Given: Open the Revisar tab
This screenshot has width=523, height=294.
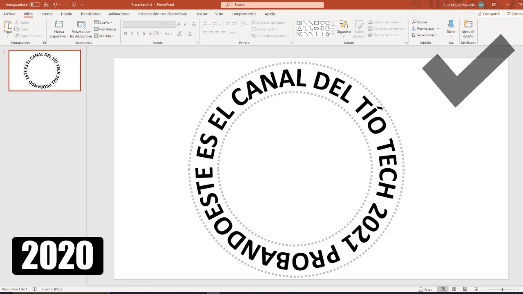Looking at the screenshot, I should [201, 14].
